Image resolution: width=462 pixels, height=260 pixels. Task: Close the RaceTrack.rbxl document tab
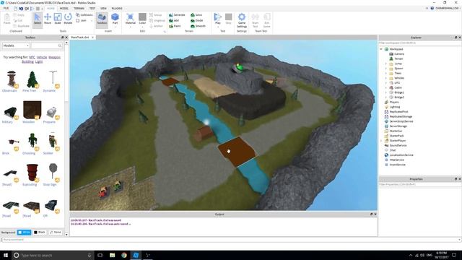pos(92,38)
